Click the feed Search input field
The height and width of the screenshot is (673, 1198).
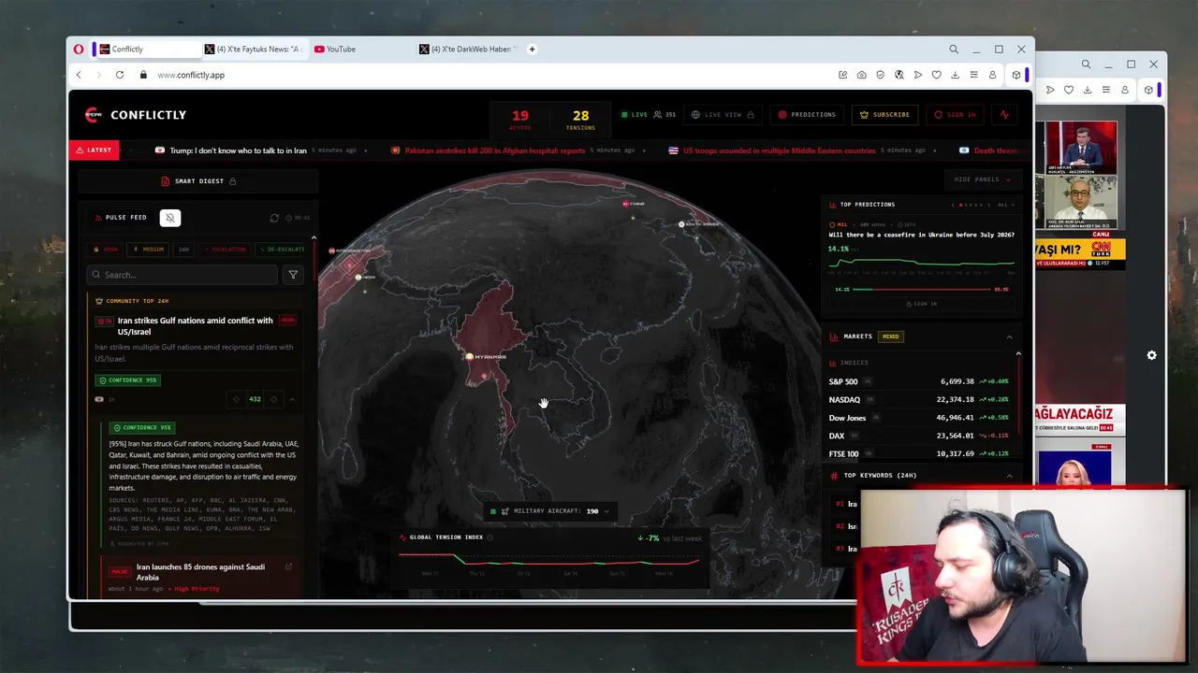182,275
